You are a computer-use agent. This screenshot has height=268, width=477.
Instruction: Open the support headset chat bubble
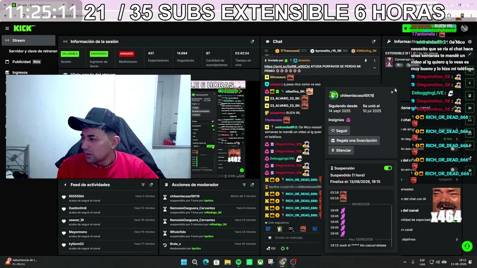click(x=467, y=246)
